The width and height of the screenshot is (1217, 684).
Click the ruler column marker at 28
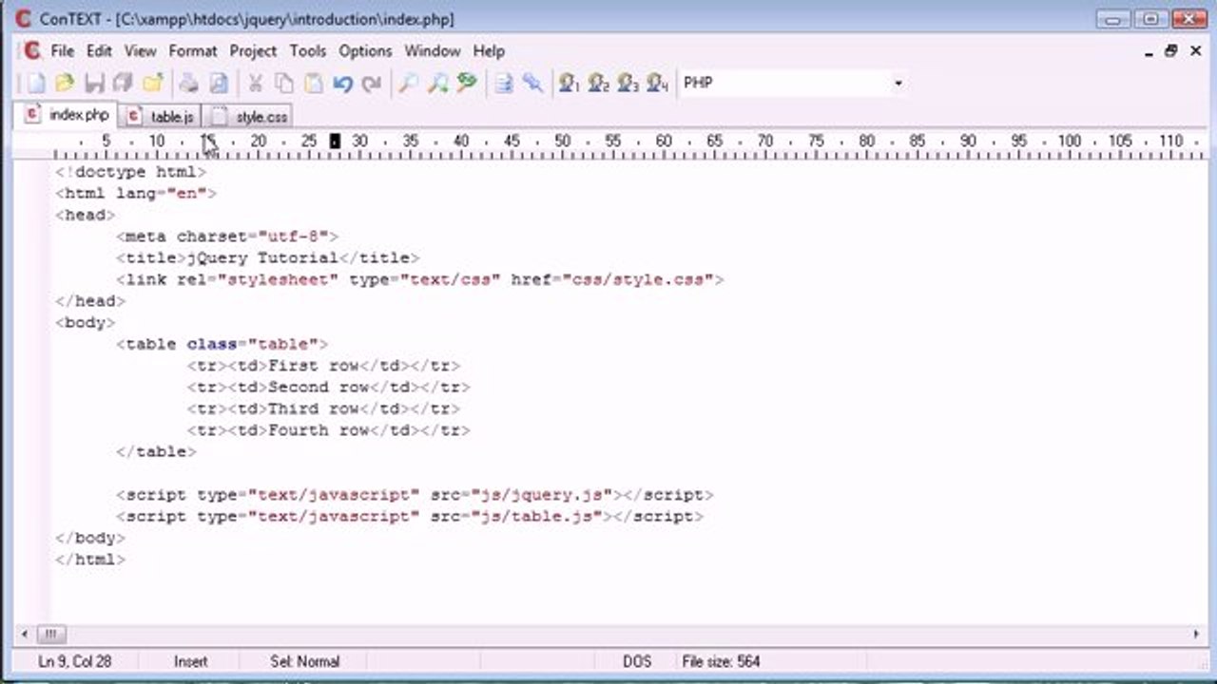pyautogui.click(x=335, y=142)
